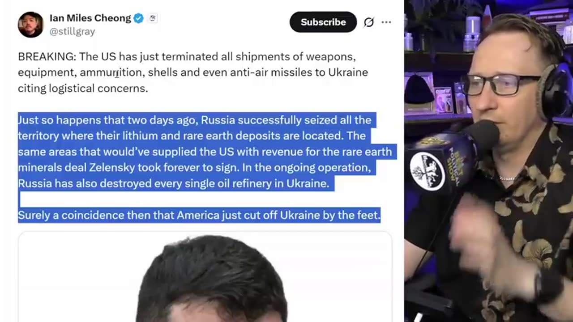Open the three-dot more options menu
Viewport: 573px width, 322px height.
tap(386, 22)
